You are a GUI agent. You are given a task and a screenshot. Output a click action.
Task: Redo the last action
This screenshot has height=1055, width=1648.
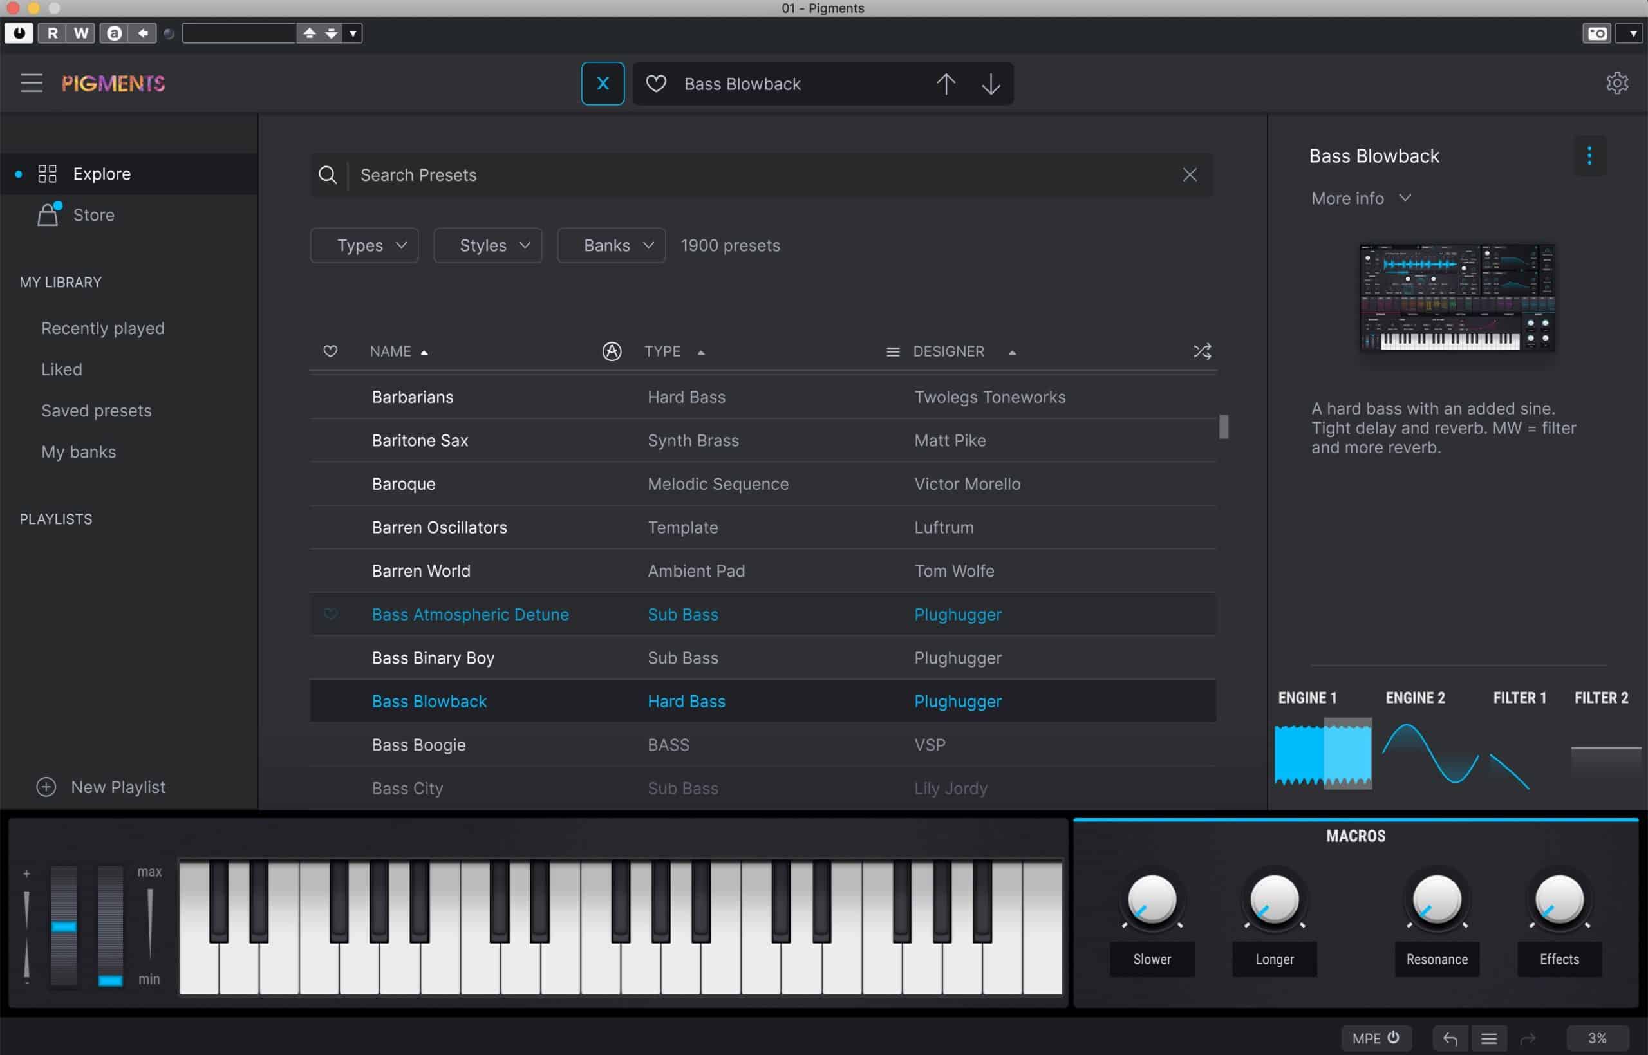click(1527, 1038)
